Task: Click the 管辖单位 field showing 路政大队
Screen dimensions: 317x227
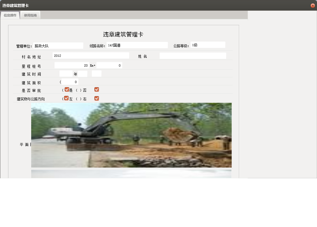Action: (x=58, y=45)
